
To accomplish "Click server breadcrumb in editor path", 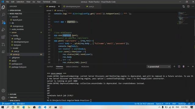I will coord(49,11).
